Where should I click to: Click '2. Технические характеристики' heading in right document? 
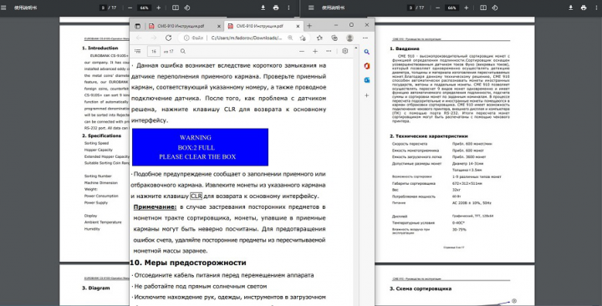pos(429,136)
